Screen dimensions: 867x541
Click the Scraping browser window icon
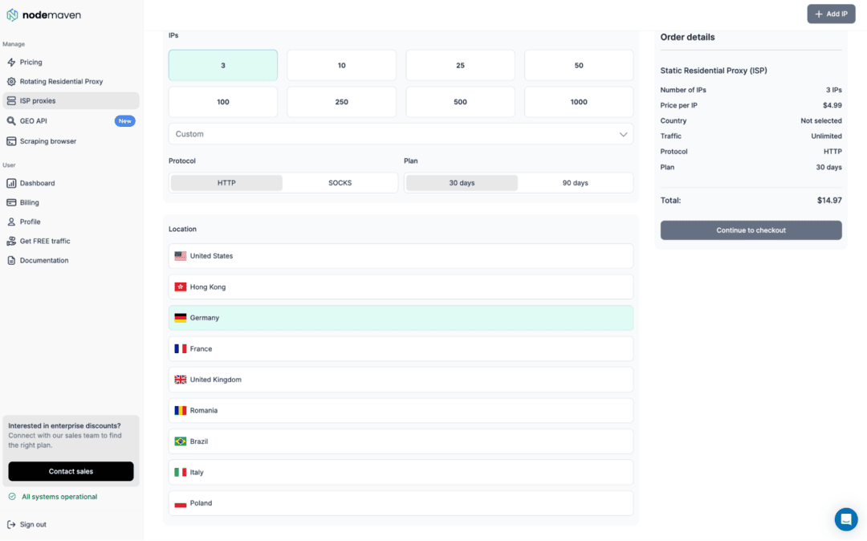pos(11,141)
